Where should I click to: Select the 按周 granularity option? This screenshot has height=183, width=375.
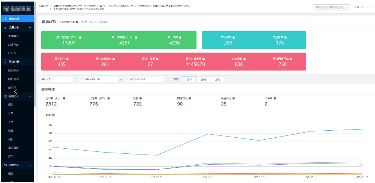click(x=204, y=79)
